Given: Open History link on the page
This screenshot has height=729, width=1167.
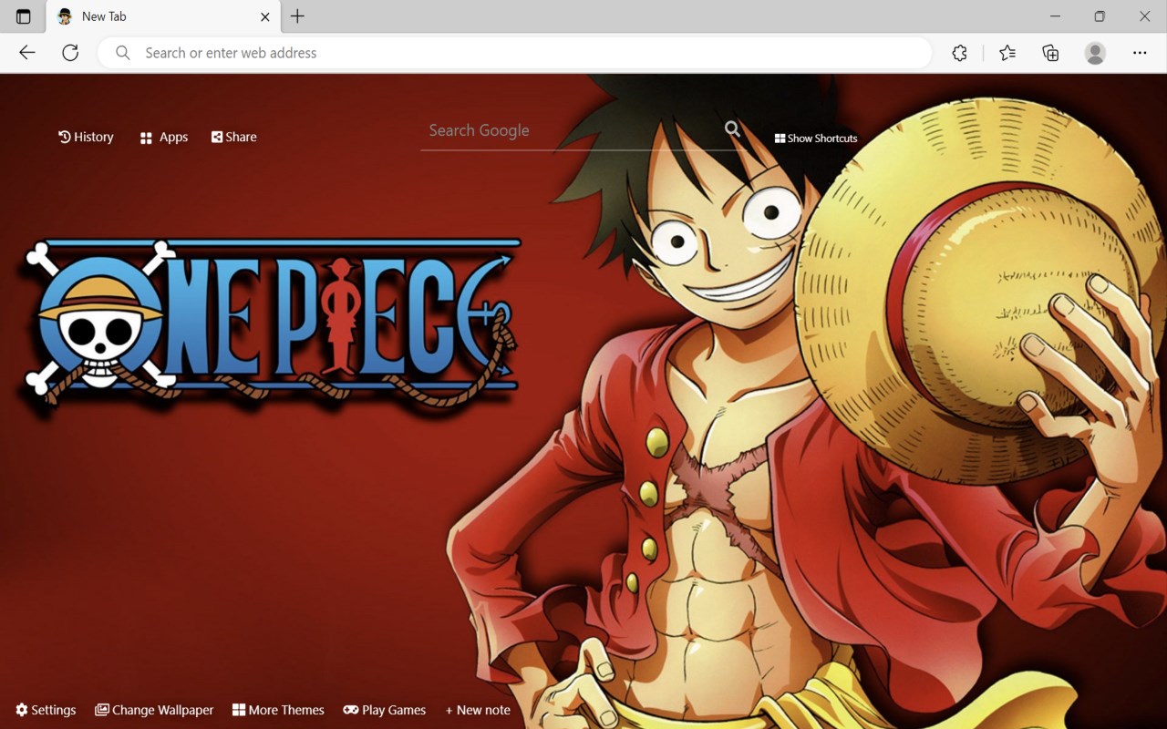Looking at the screenshot, I should [86, 137].
